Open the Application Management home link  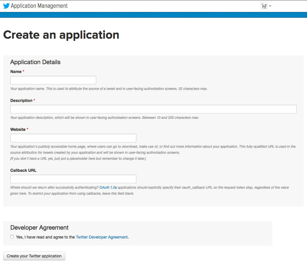point(39,6)
